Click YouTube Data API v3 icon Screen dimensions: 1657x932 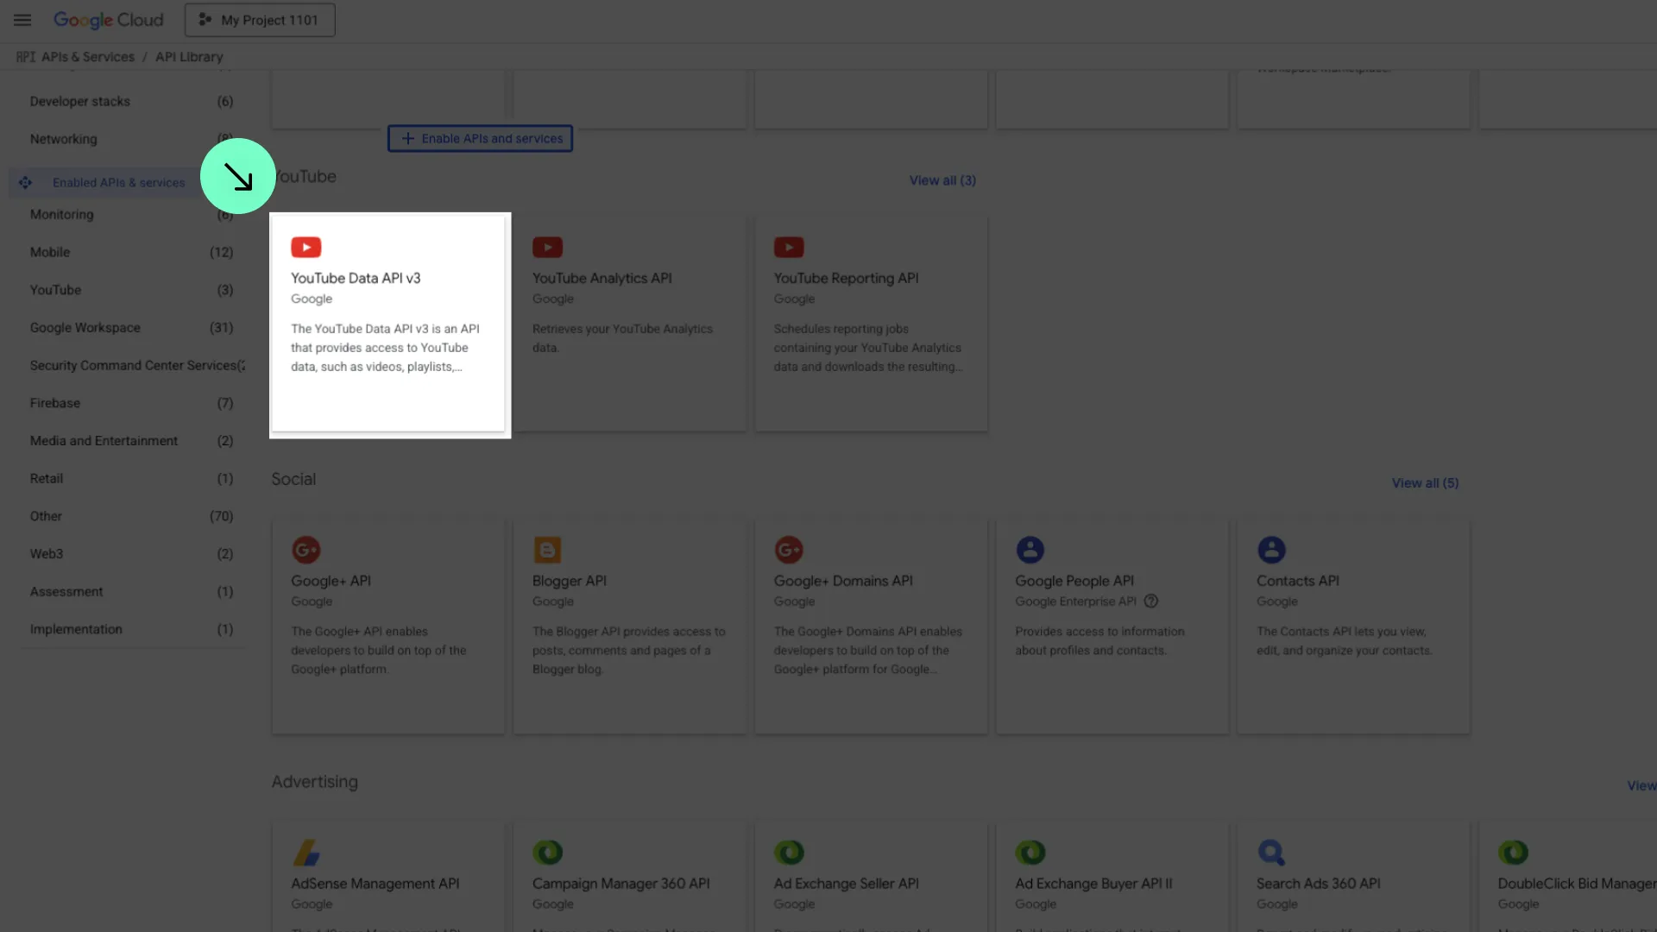click(306, 248)
